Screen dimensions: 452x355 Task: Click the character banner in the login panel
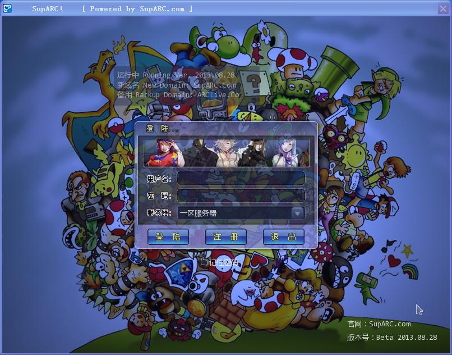[227, 153]
